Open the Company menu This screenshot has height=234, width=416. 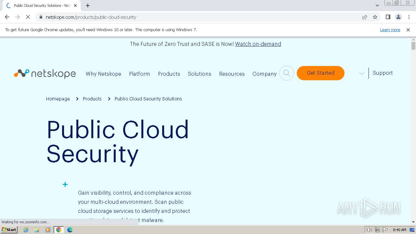click(x=265, y=74)
